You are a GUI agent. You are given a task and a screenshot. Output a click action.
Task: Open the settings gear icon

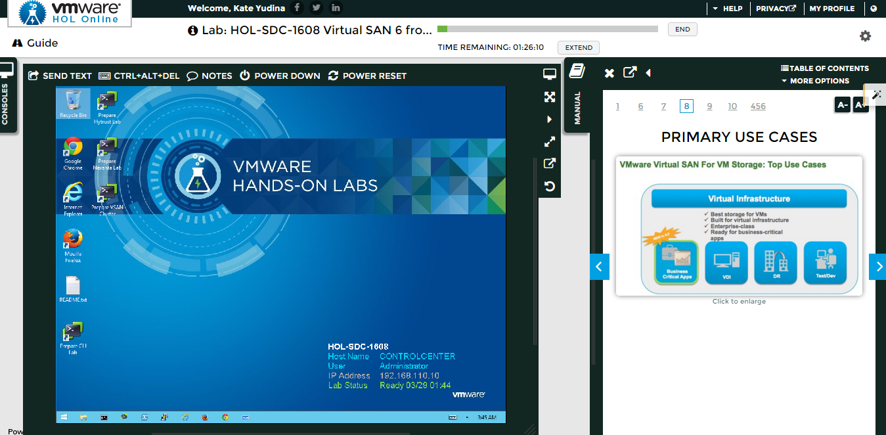tap(866, 36)
